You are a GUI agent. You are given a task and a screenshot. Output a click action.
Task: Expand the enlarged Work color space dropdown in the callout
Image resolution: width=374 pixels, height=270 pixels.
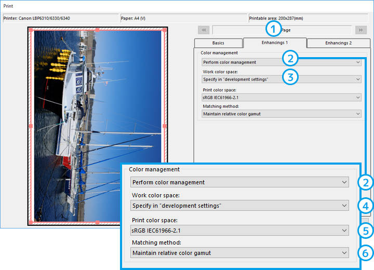(239, 206)
